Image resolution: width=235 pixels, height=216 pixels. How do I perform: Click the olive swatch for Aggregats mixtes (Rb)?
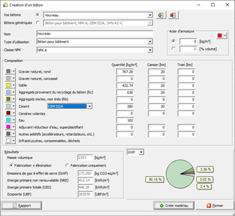pos(8,99)
